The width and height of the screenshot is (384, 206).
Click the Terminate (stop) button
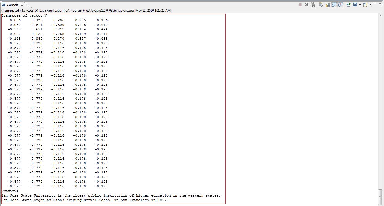[300, 5]
